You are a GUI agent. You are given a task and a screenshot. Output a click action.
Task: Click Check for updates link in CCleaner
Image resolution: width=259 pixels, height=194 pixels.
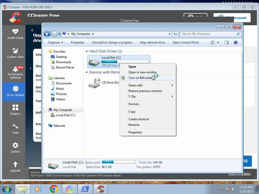(x=239, y=174)
